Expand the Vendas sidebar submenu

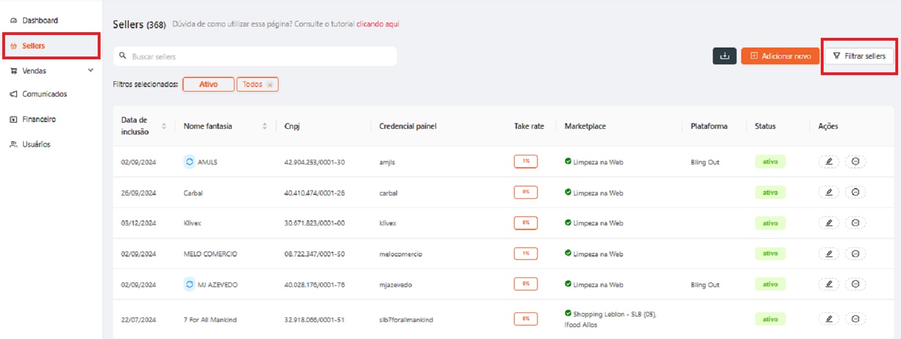click(90, 71)
